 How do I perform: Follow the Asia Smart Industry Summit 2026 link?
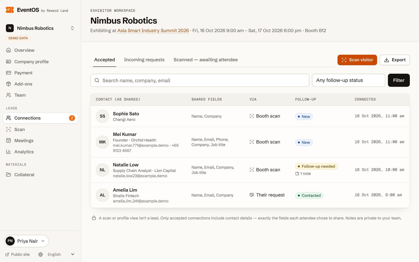click(153, 31)
